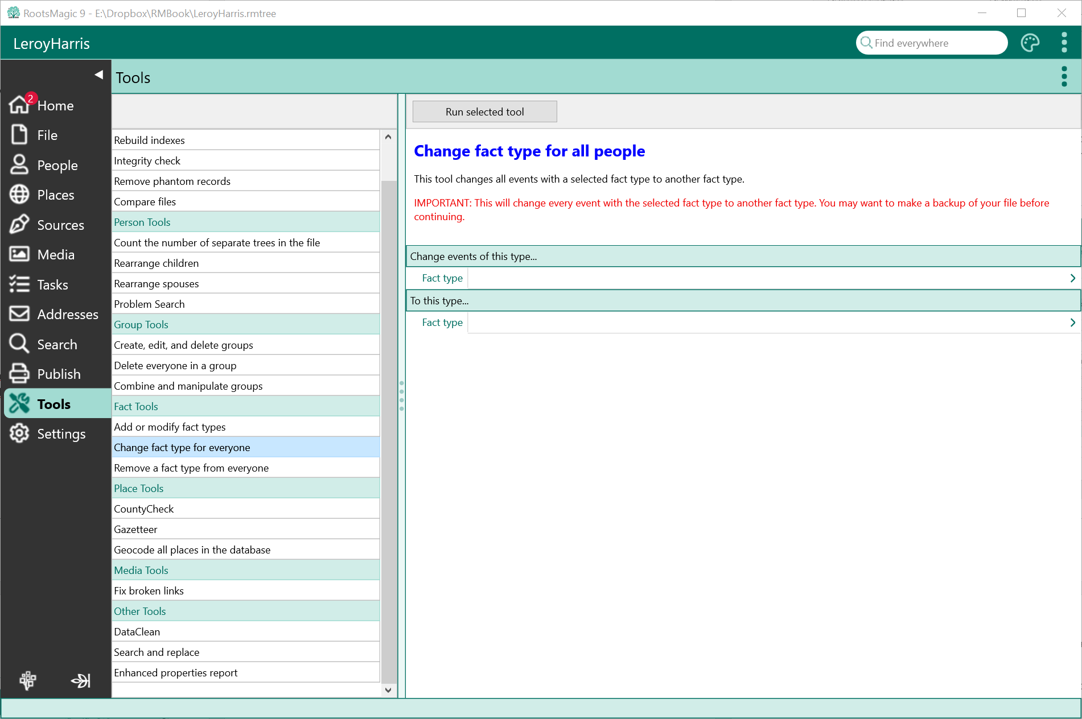
Task: Open the Publish printer icon
Action: 19,374
